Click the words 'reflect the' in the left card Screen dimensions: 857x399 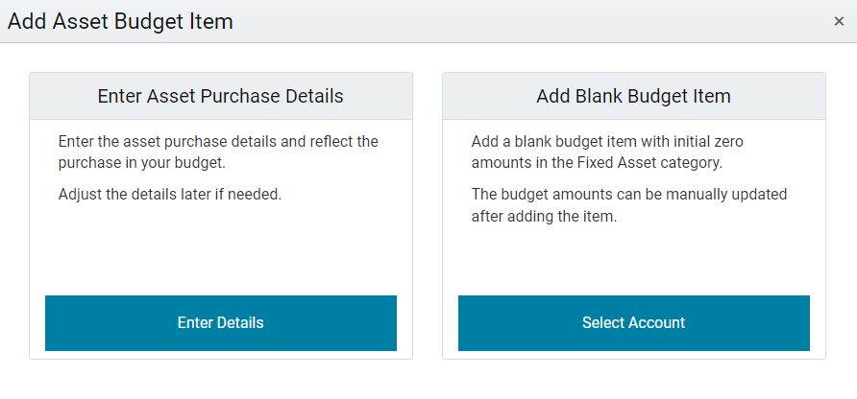pos(344,141)
